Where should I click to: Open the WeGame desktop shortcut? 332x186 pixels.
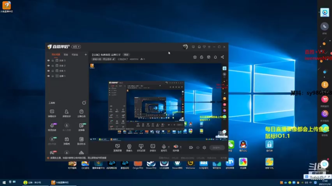coord(190,165)
